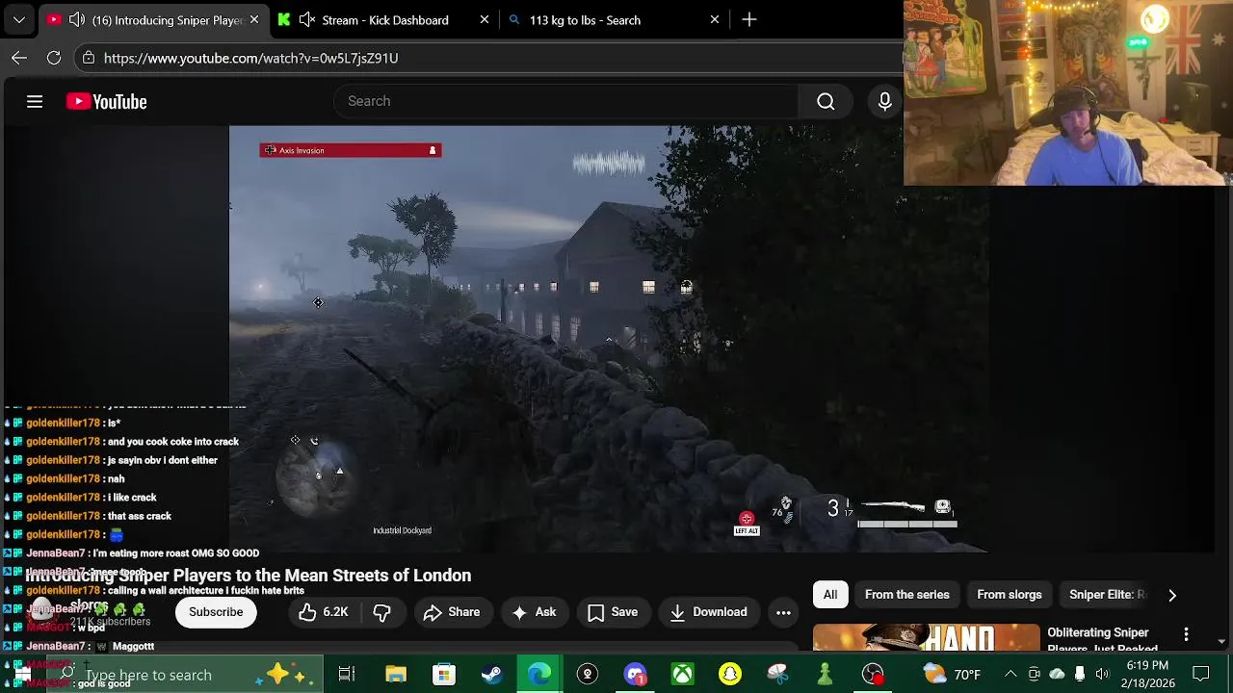1233x693 pixels.
Task: Open Discord from the taskbar
Action: tap(635, 675)
